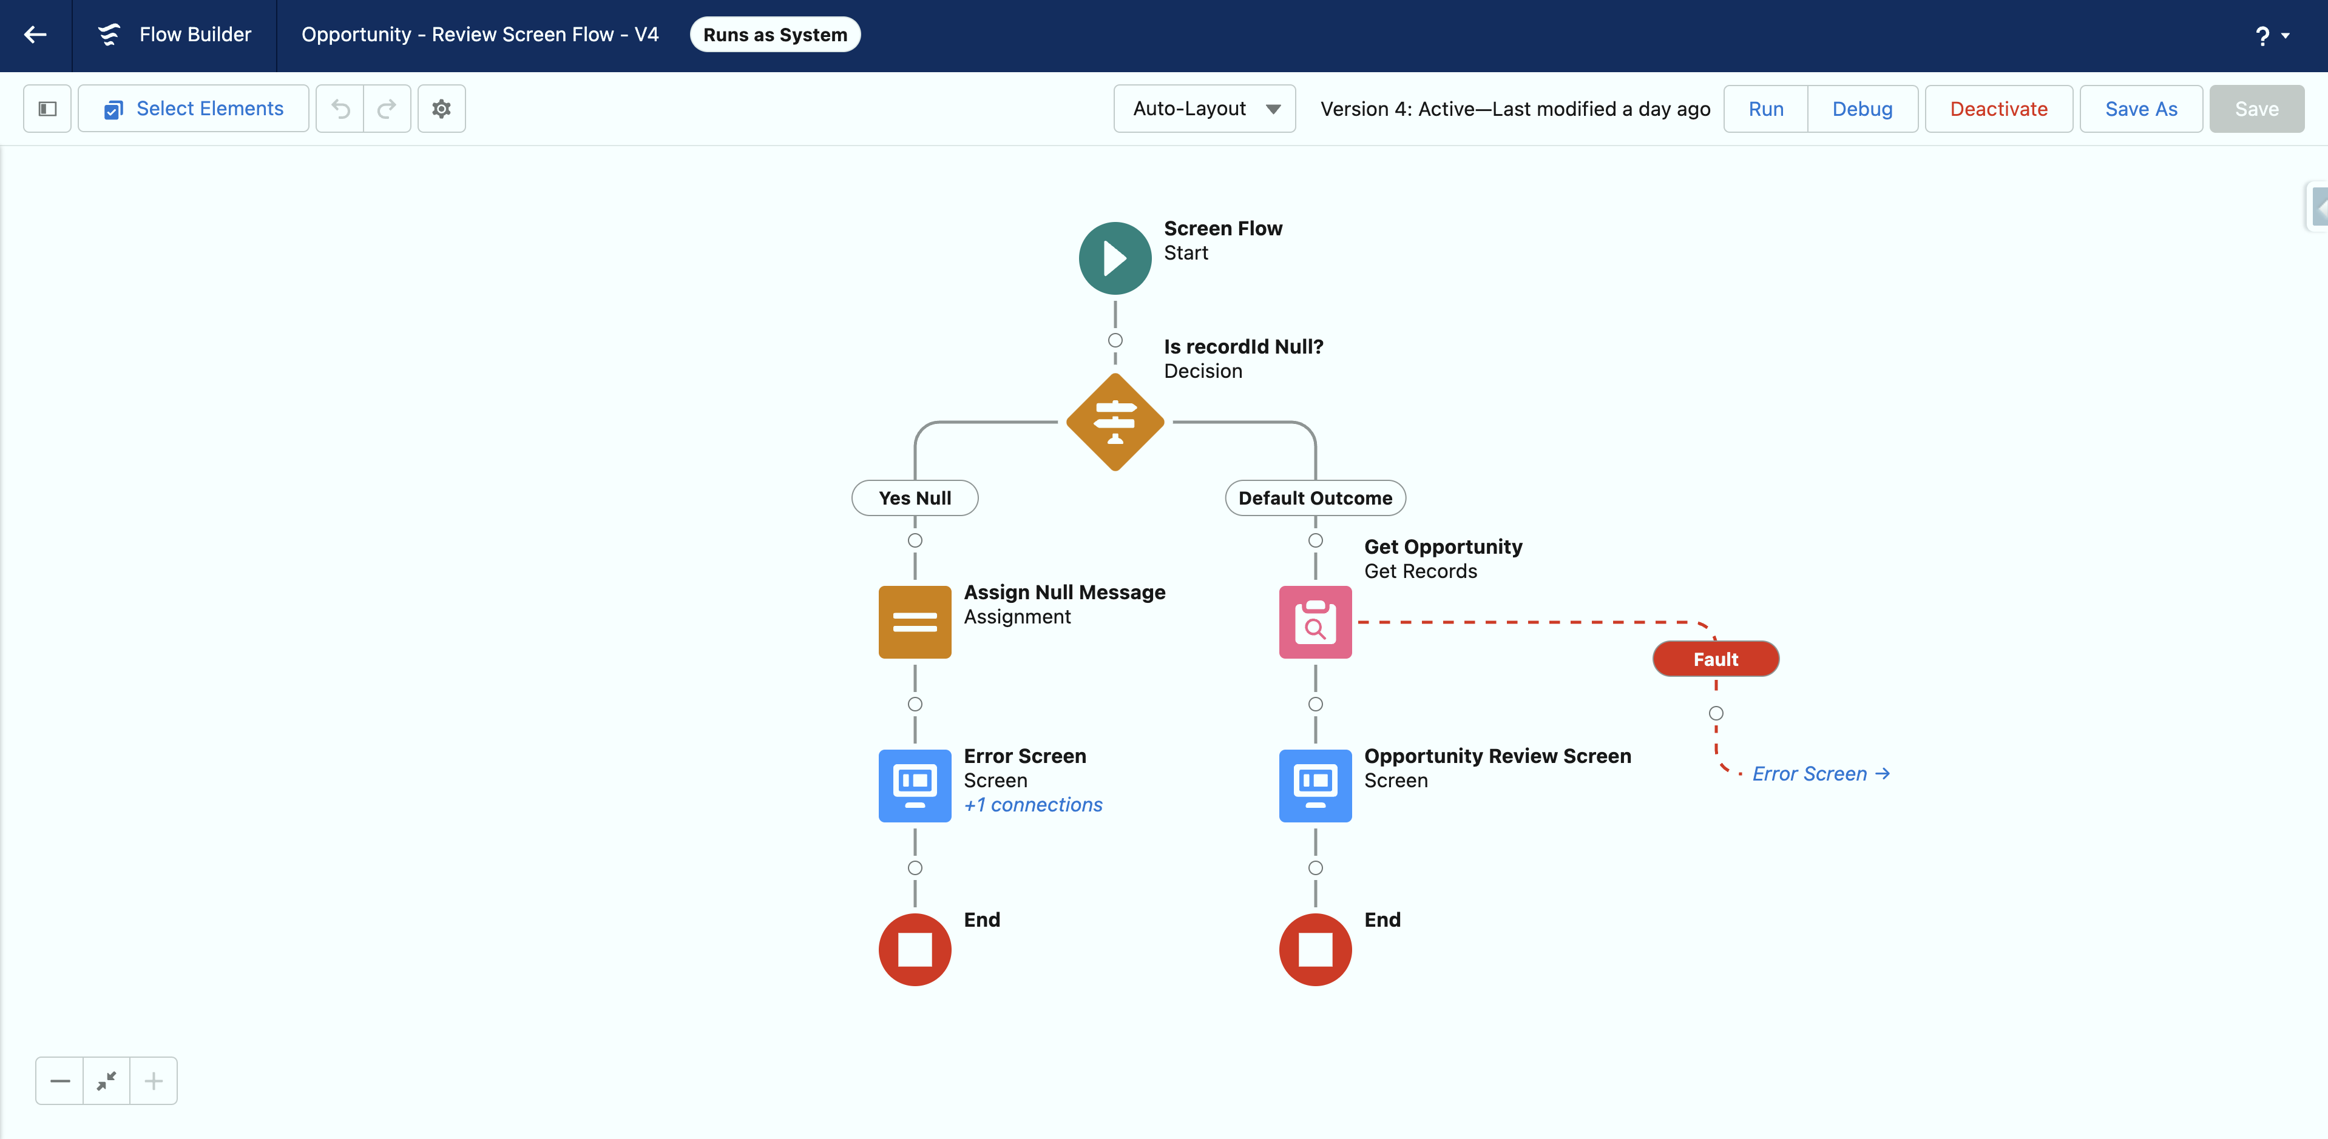Click the Select Elements button
The image size is (2328, 1139).
tap(194, 109)
